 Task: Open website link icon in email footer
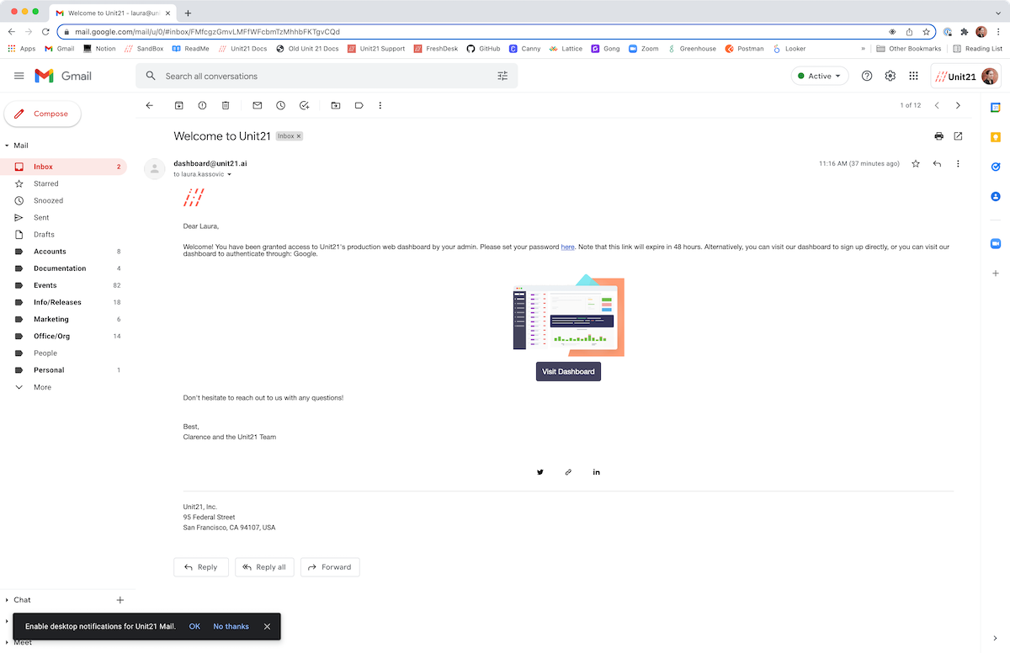point(568,472)
